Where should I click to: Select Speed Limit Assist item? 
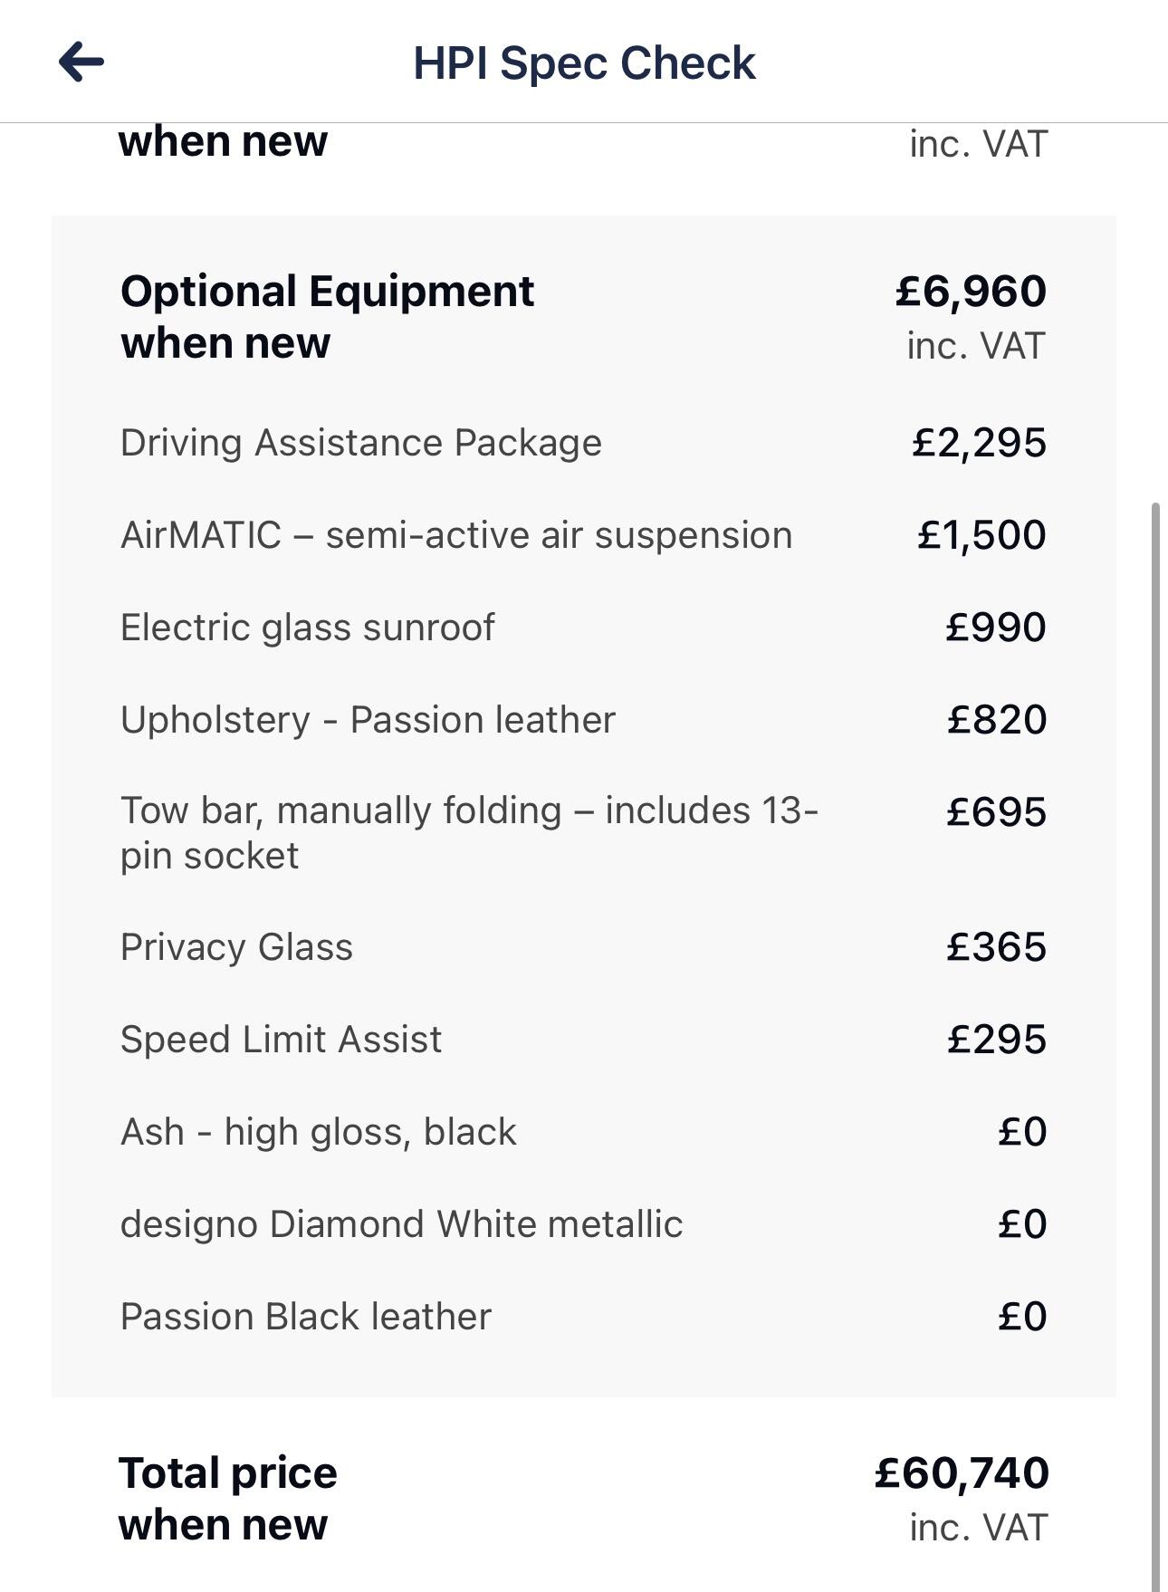583,1040
